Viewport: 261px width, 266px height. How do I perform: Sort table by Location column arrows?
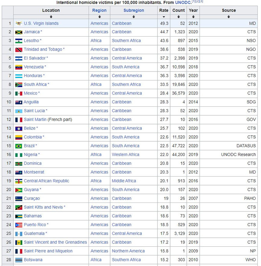point(51,17)
